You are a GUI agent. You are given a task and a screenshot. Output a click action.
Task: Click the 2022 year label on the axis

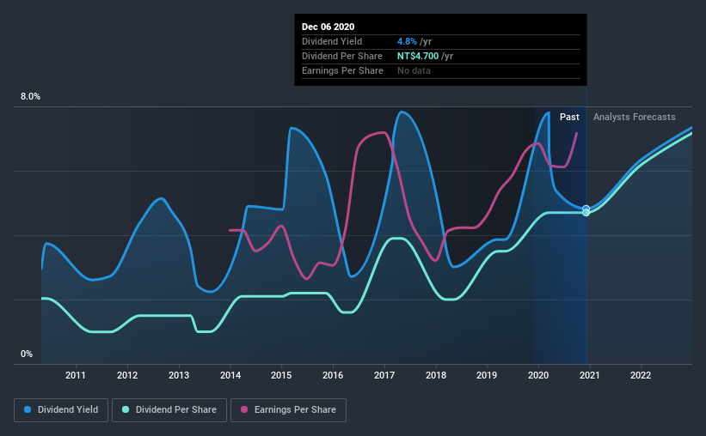point(641,375)
